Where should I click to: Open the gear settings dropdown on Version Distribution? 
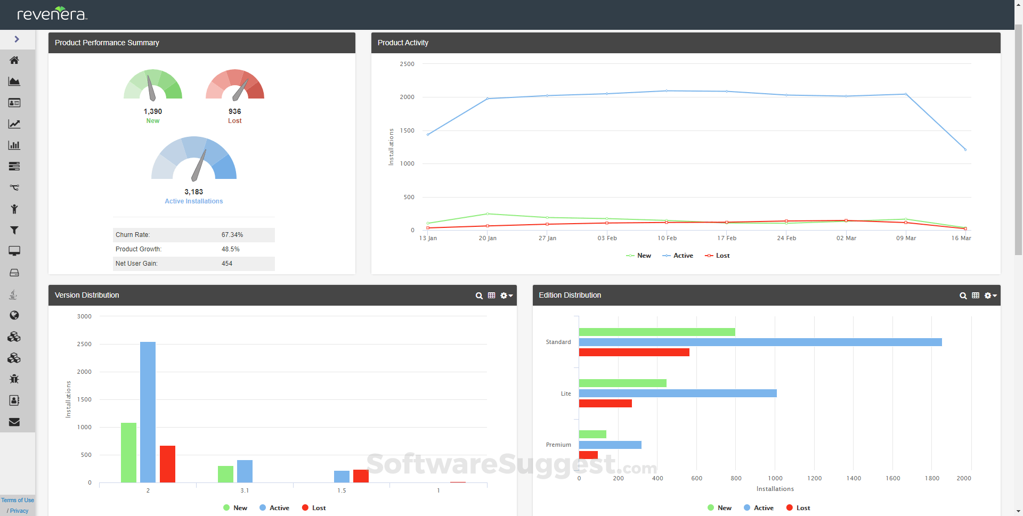505,296
